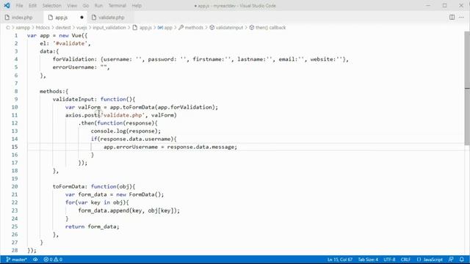Click the vertical scrollbar thumb
This screenshot has width=470, height=264.
coord(467,88)
